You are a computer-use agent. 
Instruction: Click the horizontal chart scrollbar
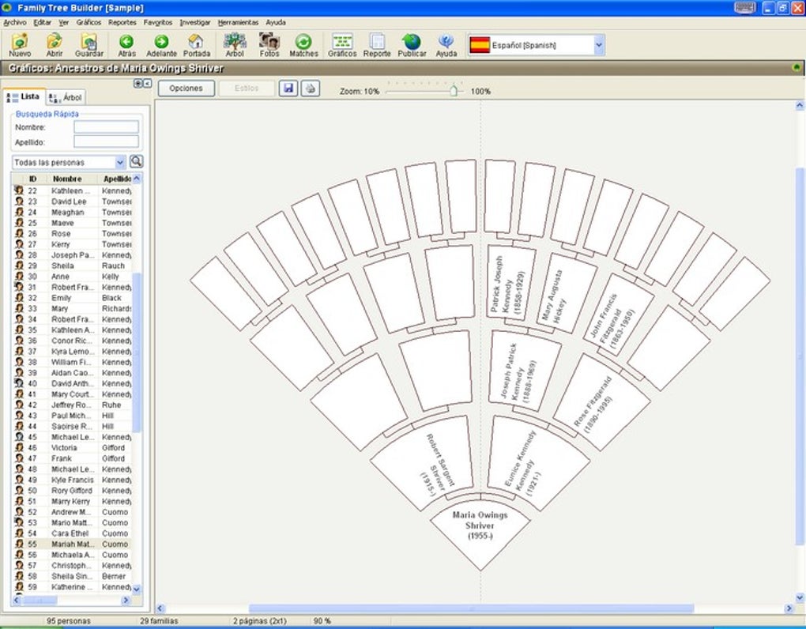coord(472,608)
